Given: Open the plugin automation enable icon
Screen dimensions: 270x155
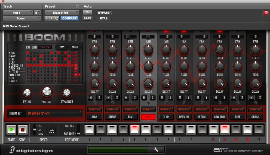Looking at the screenshot, I should click(x=87, y=13).
